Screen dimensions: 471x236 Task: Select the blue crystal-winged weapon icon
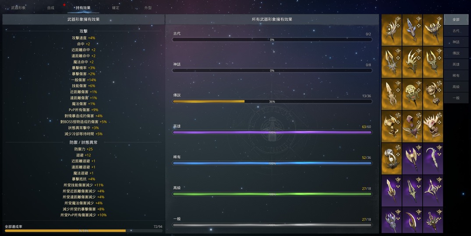click(412, 30)
